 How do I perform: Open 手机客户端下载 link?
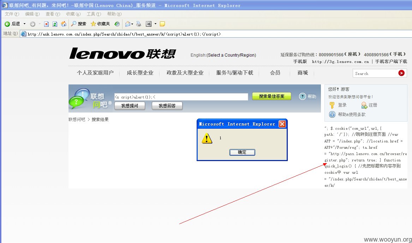391,62
